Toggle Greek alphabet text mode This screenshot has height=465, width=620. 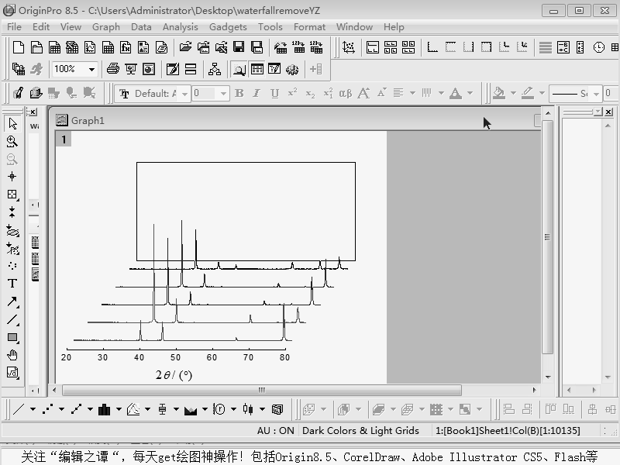[345, 93]
